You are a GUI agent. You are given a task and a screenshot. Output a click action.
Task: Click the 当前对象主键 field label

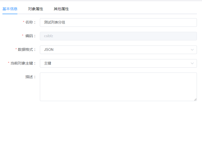coord(23,63)
